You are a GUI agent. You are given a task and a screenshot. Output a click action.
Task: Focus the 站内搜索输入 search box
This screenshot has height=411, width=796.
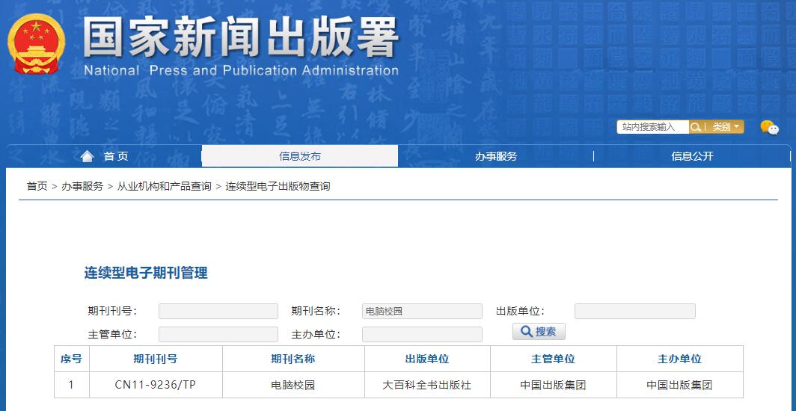652,127
